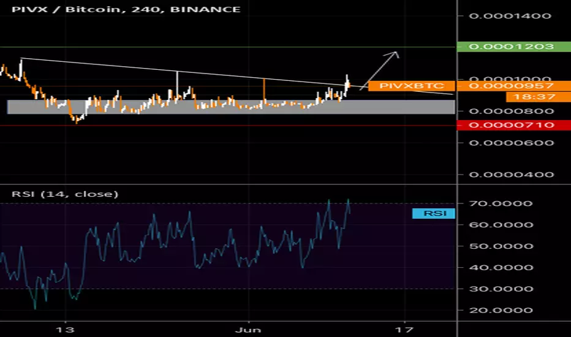Image resolution: width=571 pixels, height=337 pixels.
Task: Click the 0.0001400 price axis value
Action: (x=510, y=16)
